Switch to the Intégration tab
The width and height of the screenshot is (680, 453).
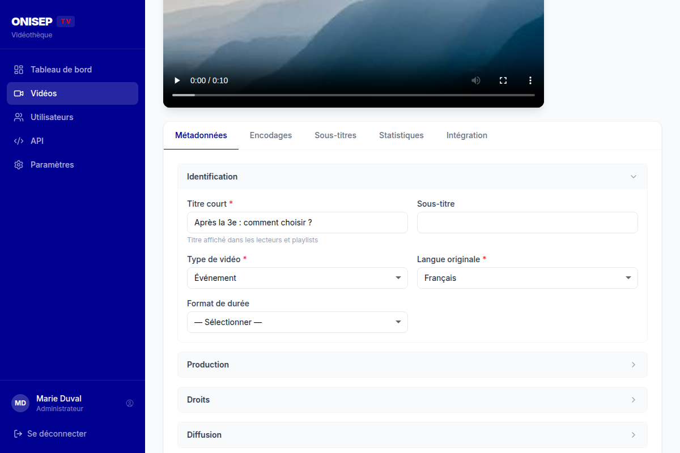coord(467,135)
